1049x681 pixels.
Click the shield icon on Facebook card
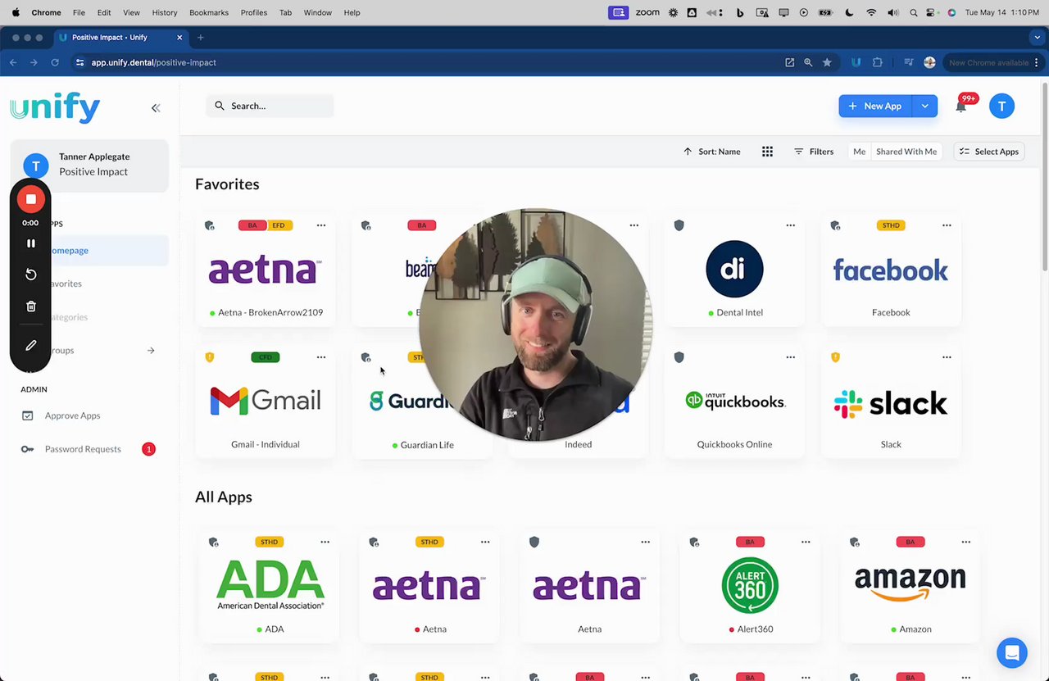835,225
